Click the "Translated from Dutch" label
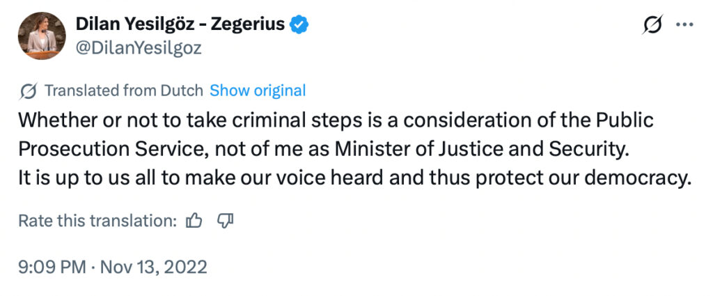Viewport: 713px width, 296px height. point(123,91)
